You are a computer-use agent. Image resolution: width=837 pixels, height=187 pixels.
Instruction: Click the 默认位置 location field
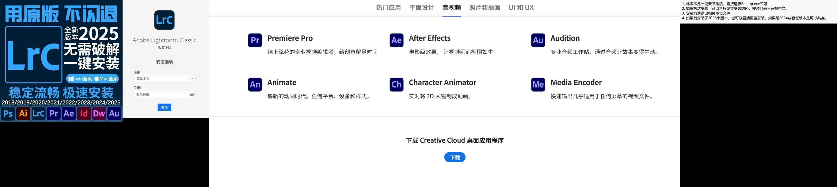161,94
